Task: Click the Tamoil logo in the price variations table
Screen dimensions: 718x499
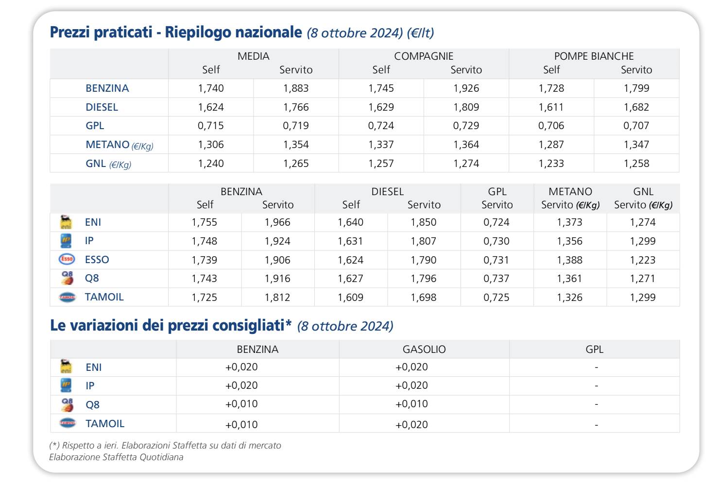Action: [68, 423]
